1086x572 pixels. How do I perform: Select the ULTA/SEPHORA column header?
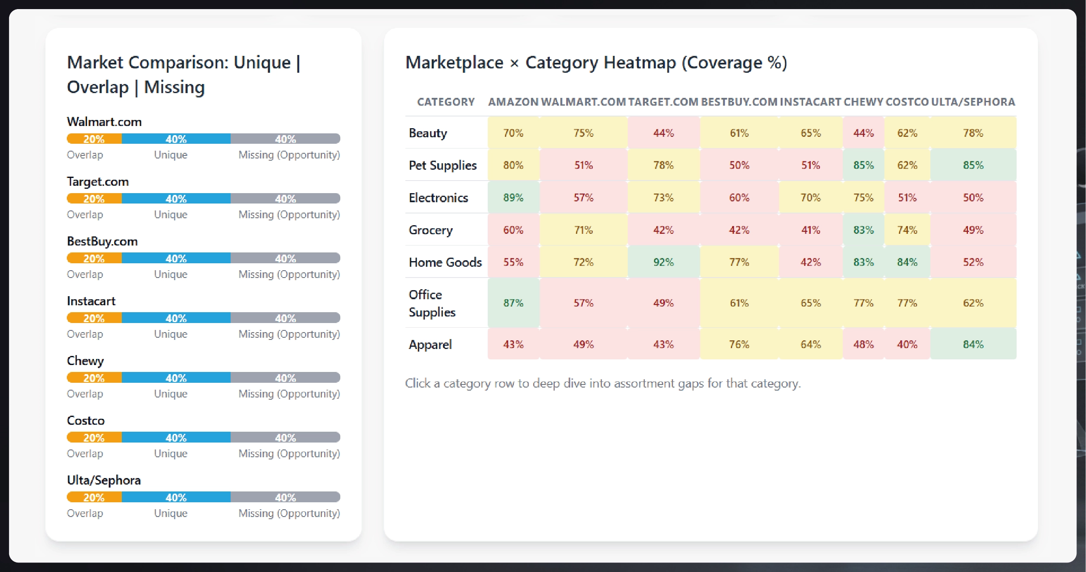pos(973,102)
